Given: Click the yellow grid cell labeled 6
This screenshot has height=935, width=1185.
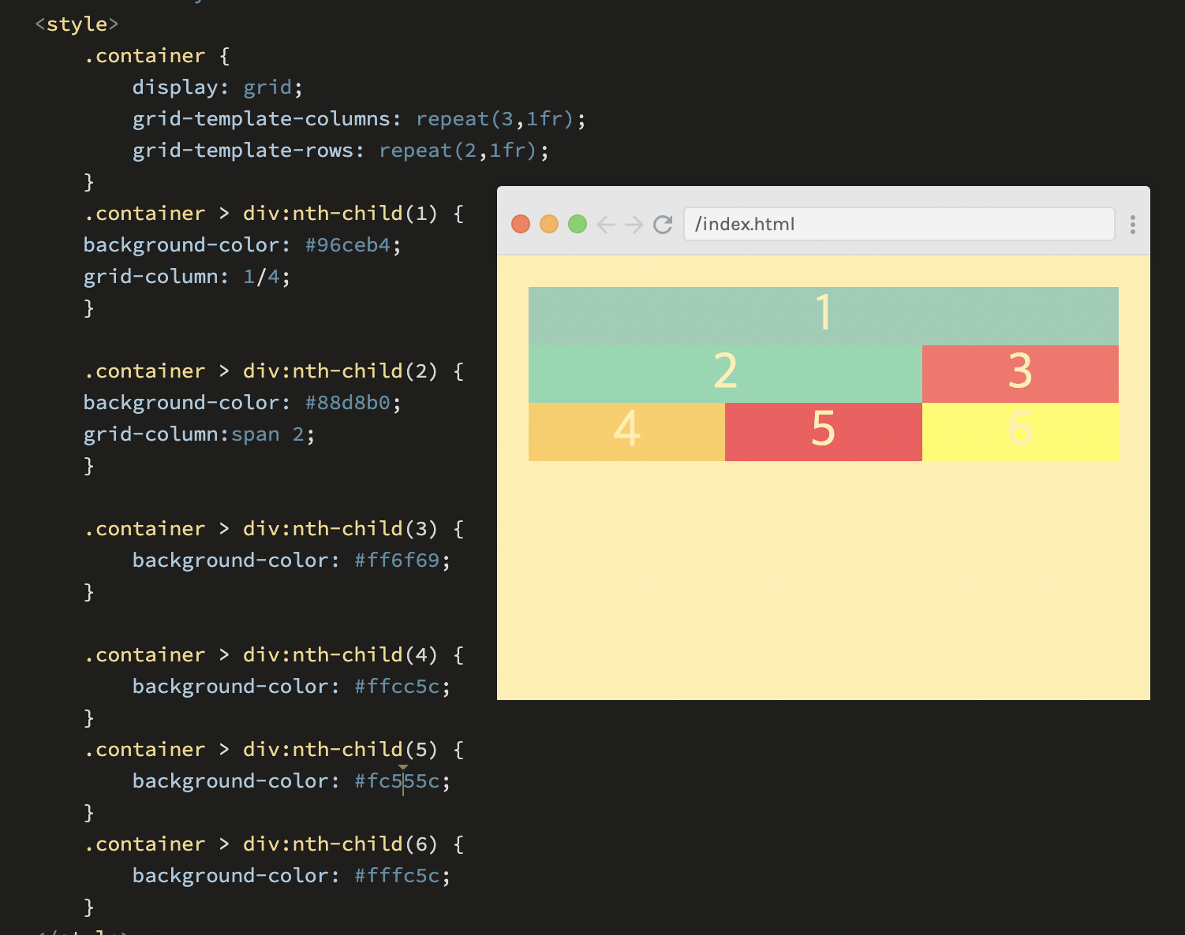Looking at the screenshot, I should click(x=1019, y=432).
